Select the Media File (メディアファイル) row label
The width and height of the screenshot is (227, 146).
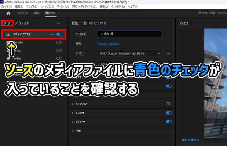click(x=22, y=34)
